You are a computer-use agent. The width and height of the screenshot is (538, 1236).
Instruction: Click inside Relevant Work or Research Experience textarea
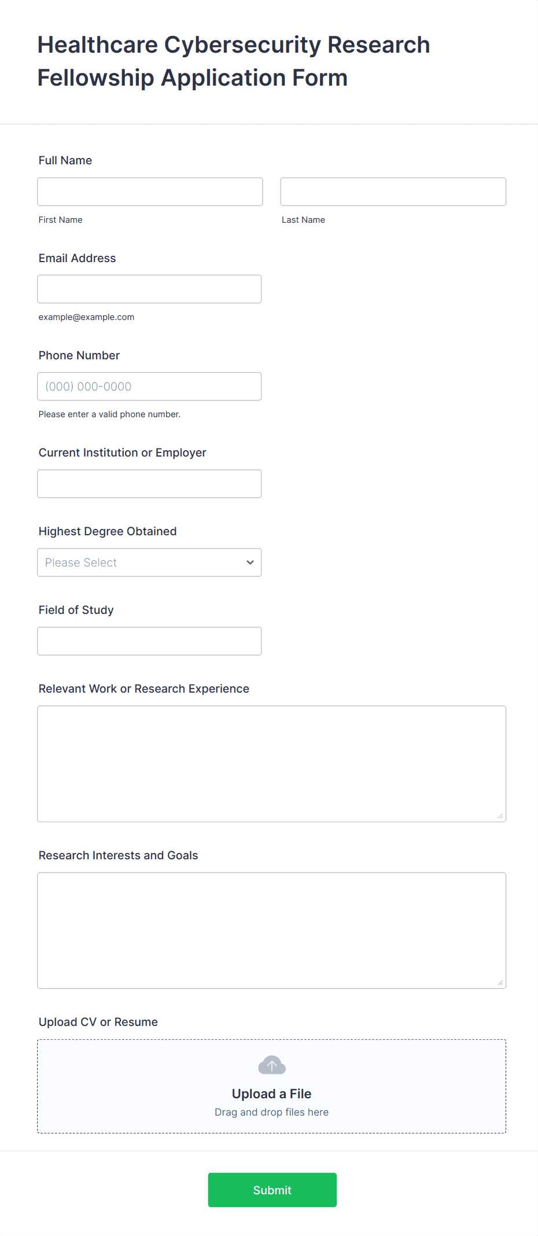point(271,763)
